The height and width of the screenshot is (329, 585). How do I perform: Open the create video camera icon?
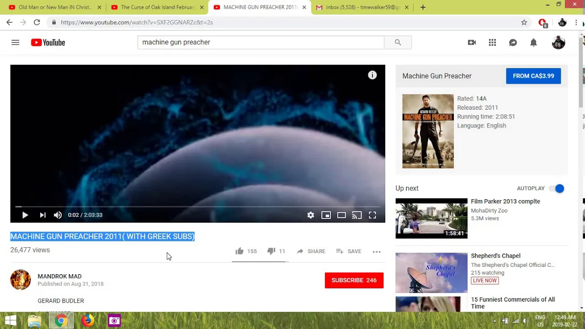472,42
